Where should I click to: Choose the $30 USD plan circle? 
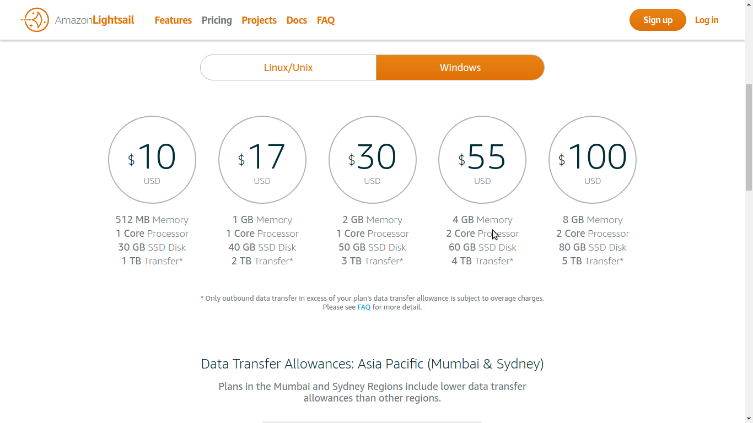click(x=373, y=160)
